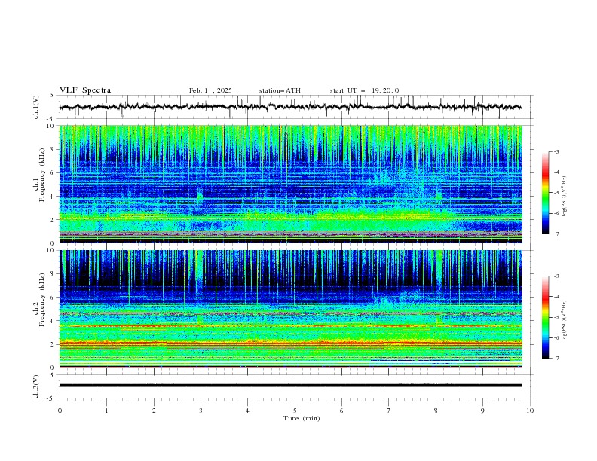The image size is (597, 461).
Task: Click the ch.2 PSD color scale bar
Action: pos(545,317)
